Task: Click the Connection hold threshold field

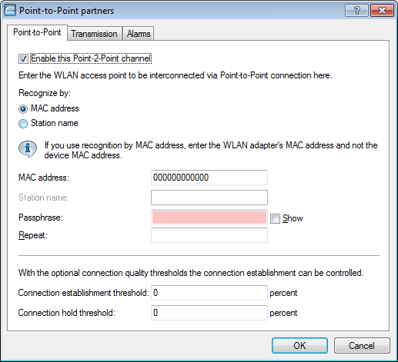Action: click(x=209, y=313)
